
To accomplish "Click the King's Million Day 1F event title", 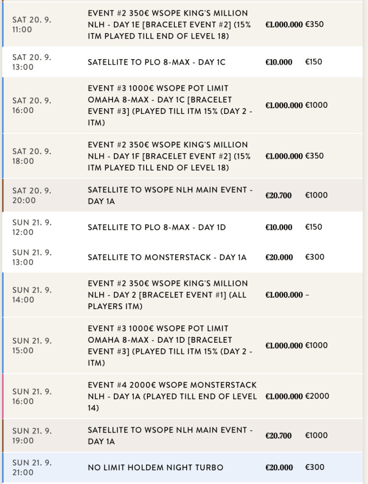I will point(169,156).
